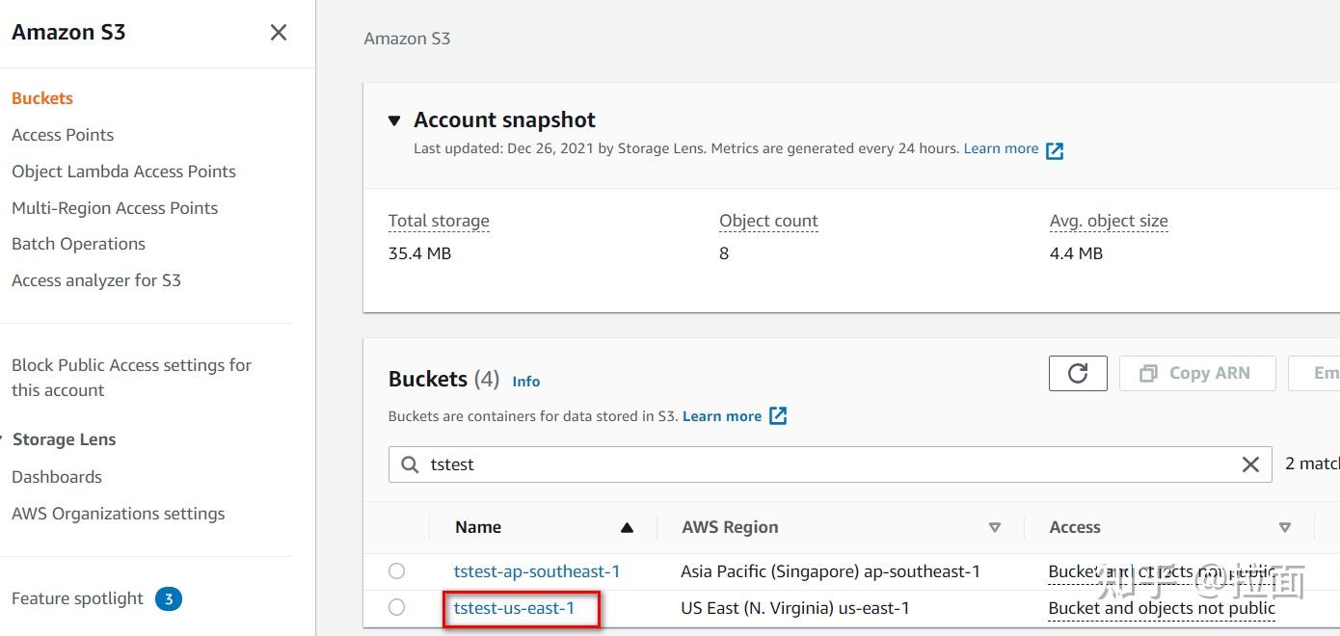The height and width of the screenshot is (636, 1340).
Task: Open Block Public Access settings for this account
Action: (131, 378)
